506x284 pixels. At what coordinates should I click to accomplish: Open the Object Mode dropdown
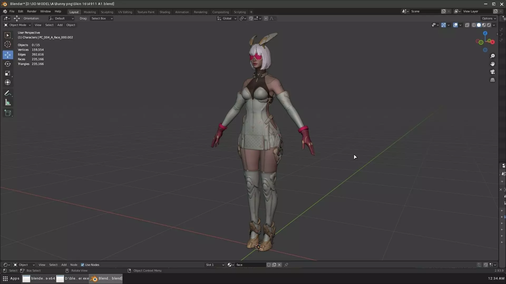click(x=17, y=25)
